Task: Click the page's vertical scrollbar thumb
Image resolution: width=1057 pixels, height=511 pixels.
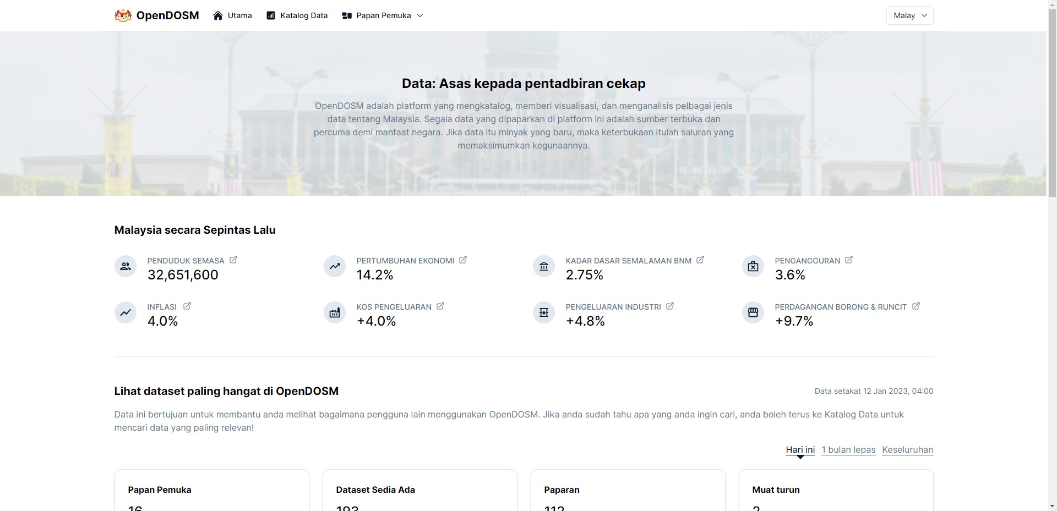Action: pyautogui.click(x=1051, y=103)
